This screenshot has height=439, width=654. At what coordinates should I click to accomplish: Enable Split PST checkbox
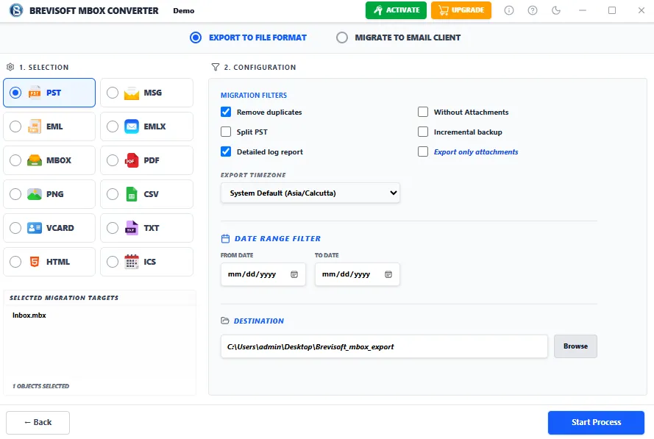tap(226, 132)
